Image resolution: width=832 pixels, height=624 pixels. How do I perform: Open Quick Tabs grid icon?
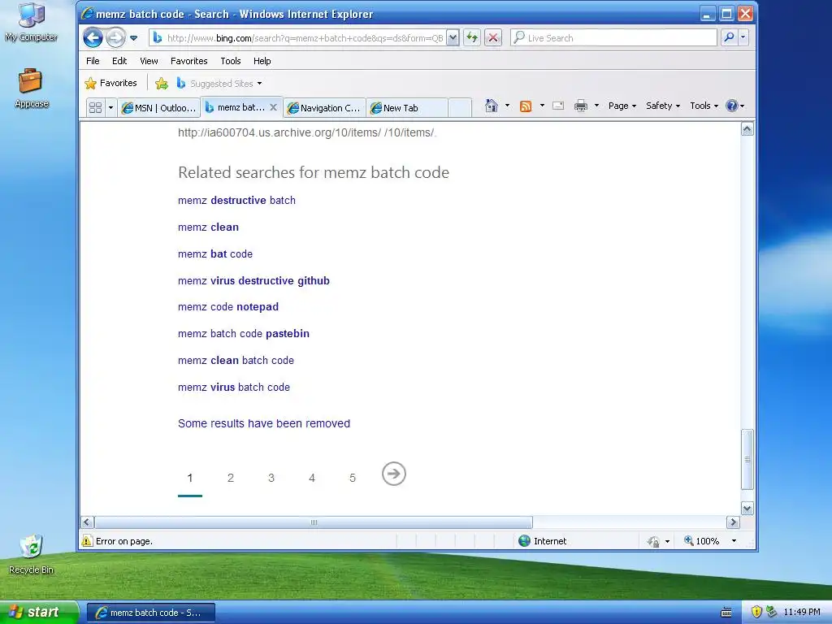(96, 108)
